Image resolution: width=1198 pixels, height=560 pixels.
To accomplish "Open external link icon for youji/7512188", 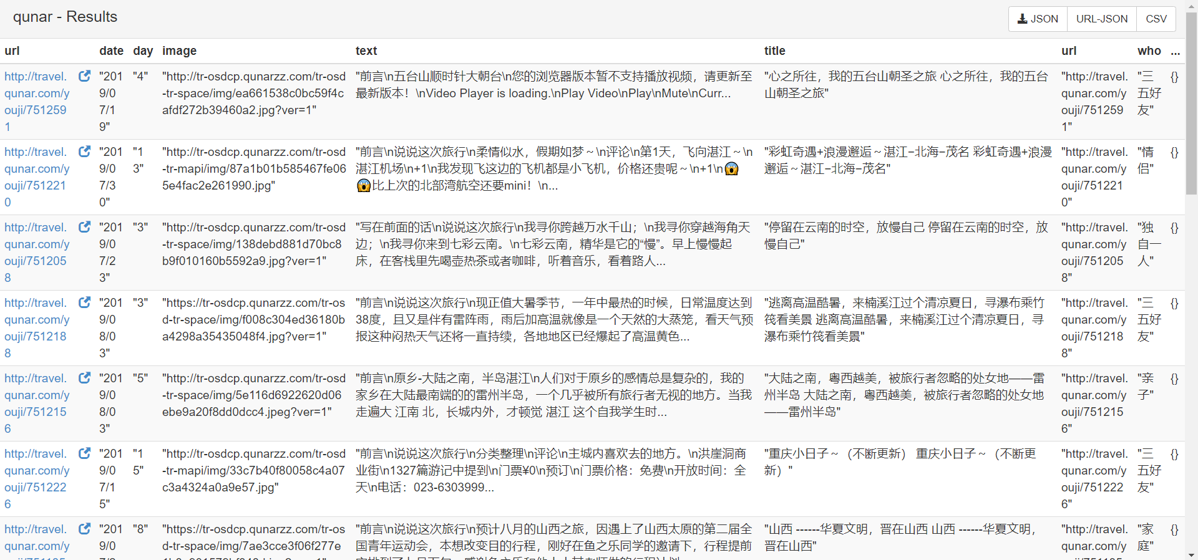I will [84, 302].
